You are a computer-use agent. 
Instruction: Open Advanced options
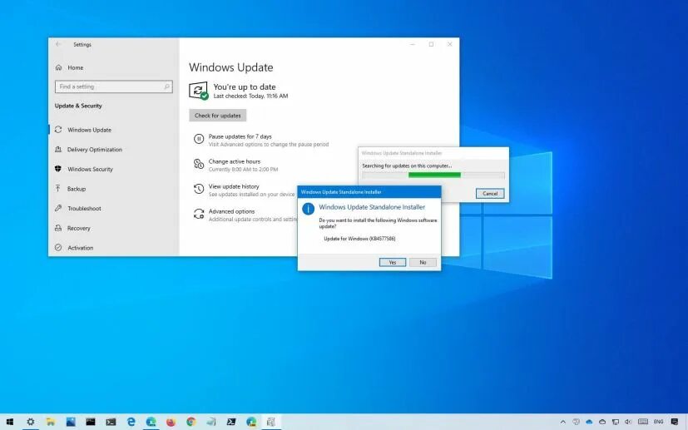pos(231,211)
